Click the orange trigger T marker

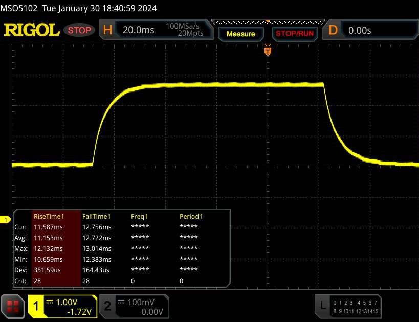point(268,51)
